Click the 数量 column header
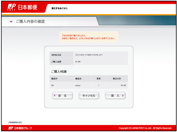This screenshot has width=177, height=132. (x=99, y=78)
